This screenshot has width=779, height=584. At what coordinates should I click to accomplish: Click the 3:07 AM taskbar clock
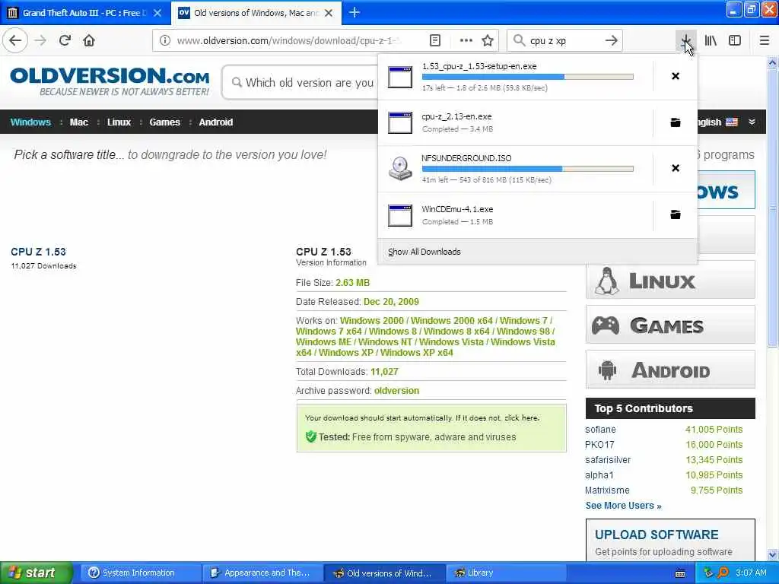point(751,573)
